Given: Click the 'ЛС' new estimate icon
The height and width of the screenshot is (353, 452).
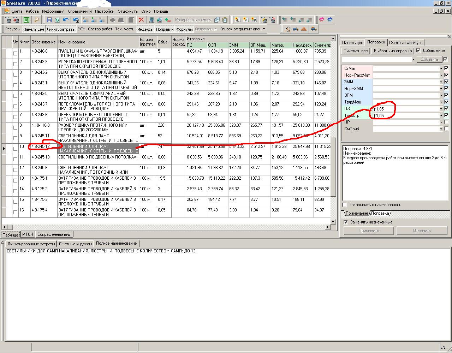Looking at the screenshot, I should (238, 20).
